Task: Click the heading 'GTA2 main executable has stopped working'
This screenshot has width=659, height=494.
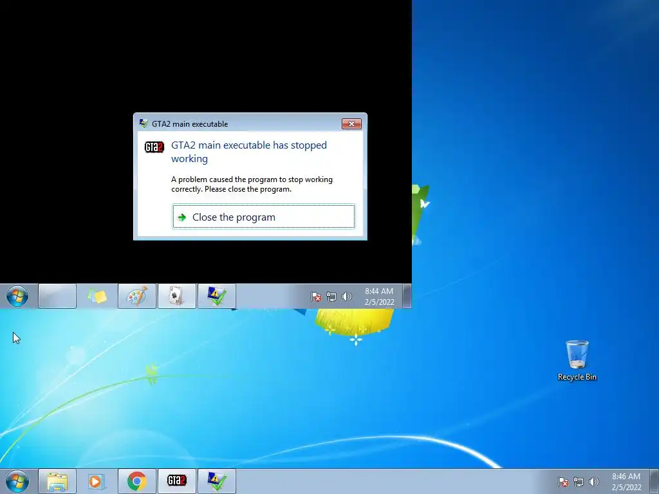Action: pyautogui.click(x=249, y=152)
